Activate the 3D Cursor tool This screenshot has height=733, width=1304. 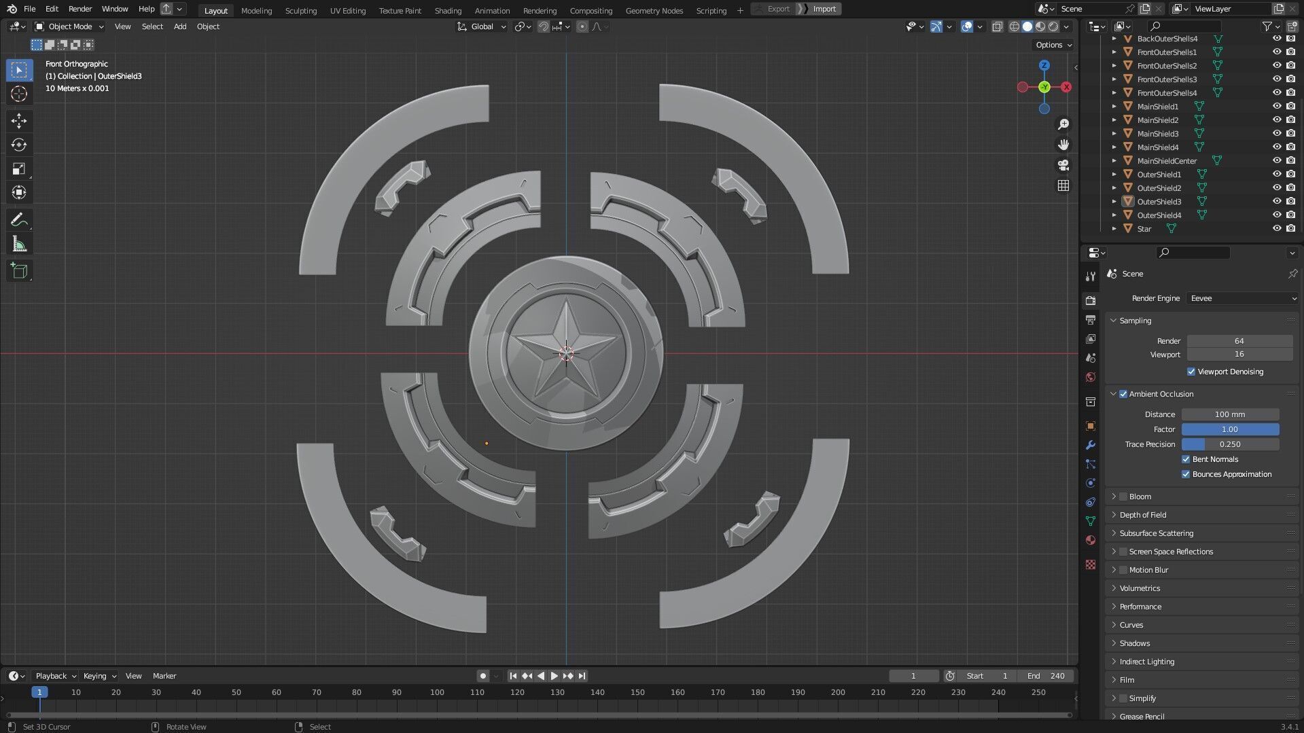point(19,94)
